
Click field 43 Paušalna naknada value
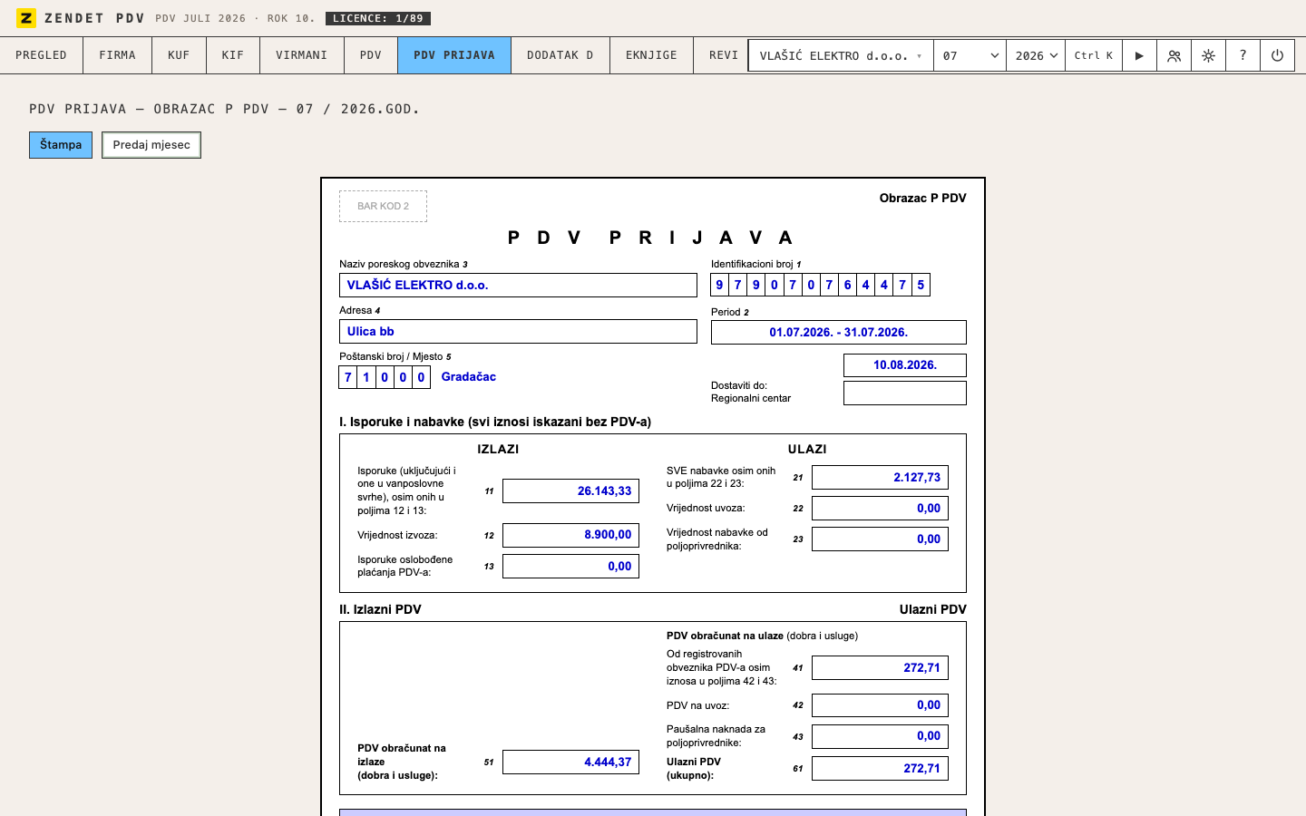point(880,735)
